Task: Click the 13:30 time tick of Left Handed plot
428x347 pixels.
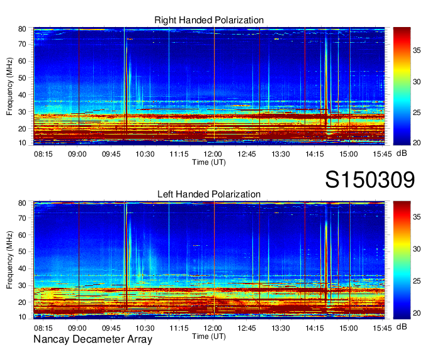Action: tap(281, 328)
